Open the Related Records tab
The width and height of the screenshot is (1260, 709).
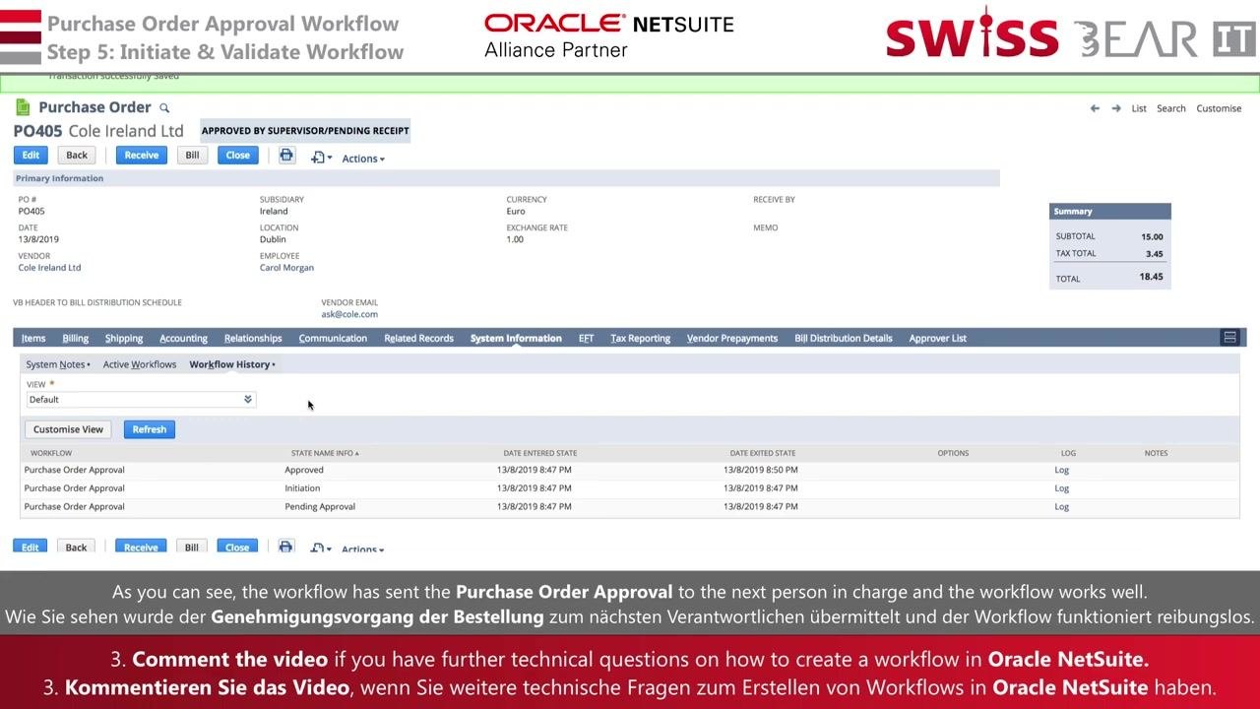tap(418, 338)
